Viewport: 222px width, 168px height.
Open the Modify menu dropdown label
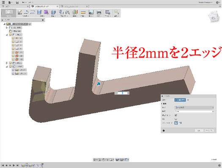(x=53, y=16)
